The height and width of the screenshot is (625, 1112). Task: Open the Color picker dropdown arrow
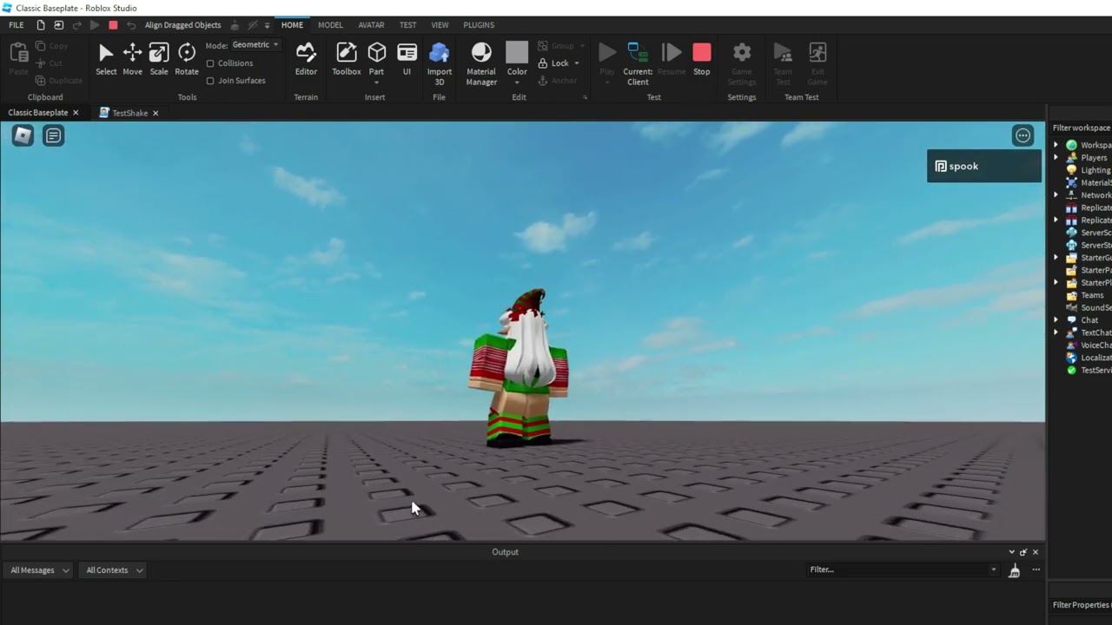pos(517,82)
